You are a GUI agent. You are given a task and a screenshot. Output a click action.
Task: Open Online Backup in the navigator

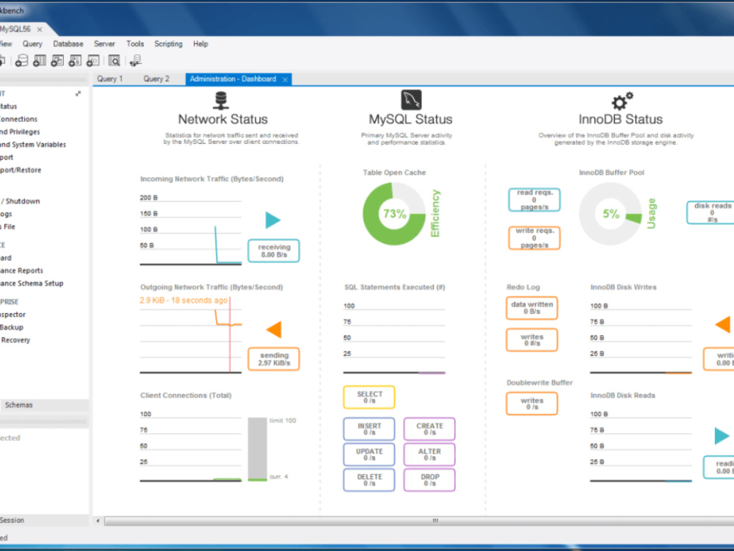point(12,327)
